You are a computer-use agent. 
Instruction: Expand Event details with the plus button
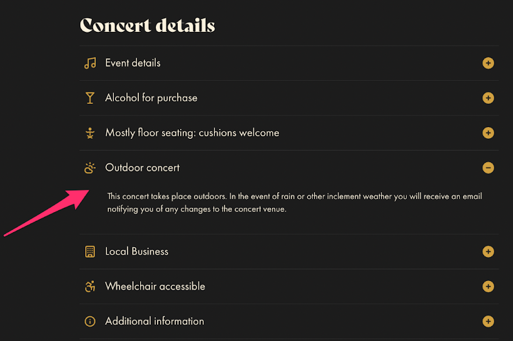488,63
